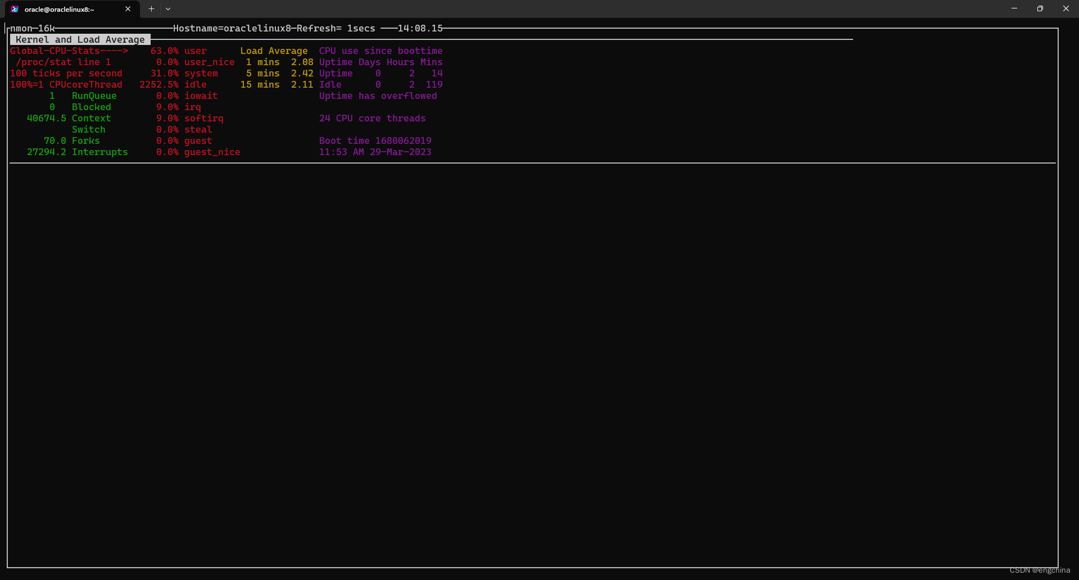Click the 5 mins 2.42 load value

[x=280, y=73]
